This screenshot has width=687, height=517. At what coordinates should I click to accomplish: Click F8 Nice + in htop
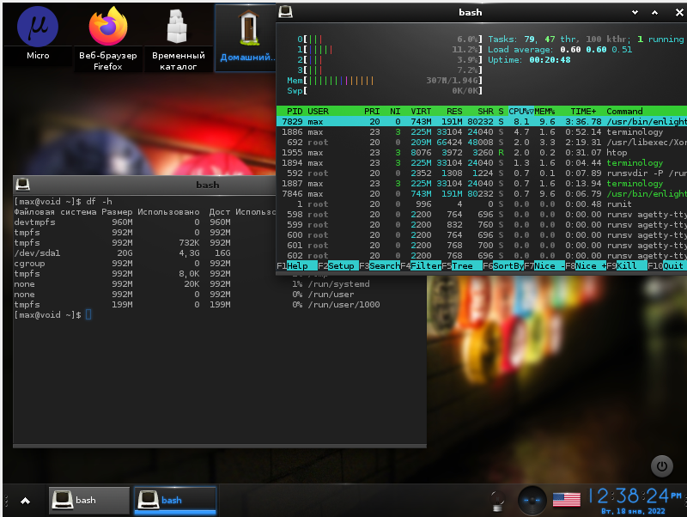tap(586, 266)
